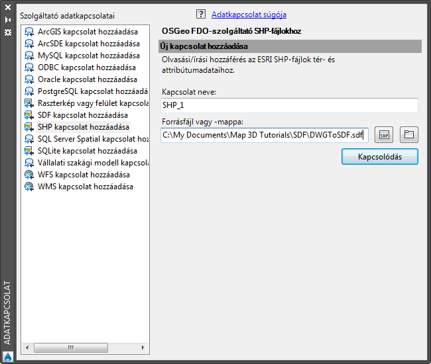The height and width of the screenshot is (364, 431).
Task: Select Oracle kapcsolat hozzáadása
Action: click(88, 79)
